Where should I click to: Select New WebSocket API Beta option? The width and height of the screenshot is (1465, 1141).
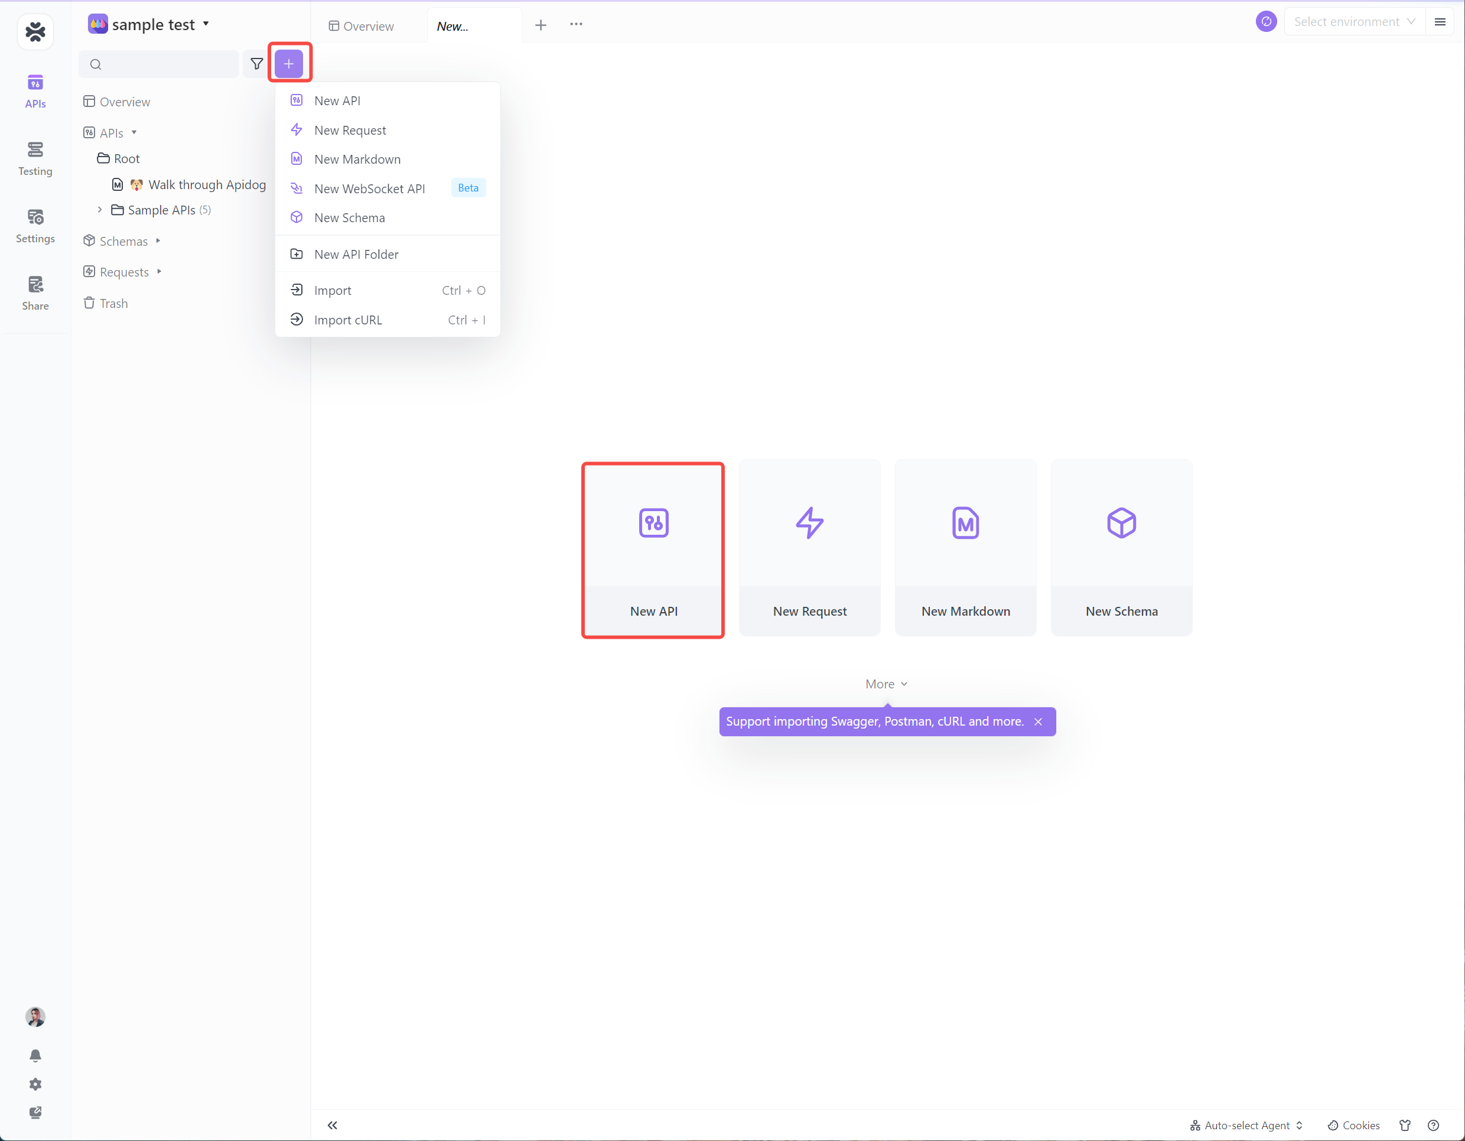[369, 188]
